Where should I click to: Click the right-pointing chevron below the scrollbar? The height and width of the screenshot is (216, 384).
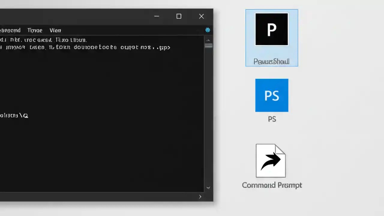[x=200, y=196]
